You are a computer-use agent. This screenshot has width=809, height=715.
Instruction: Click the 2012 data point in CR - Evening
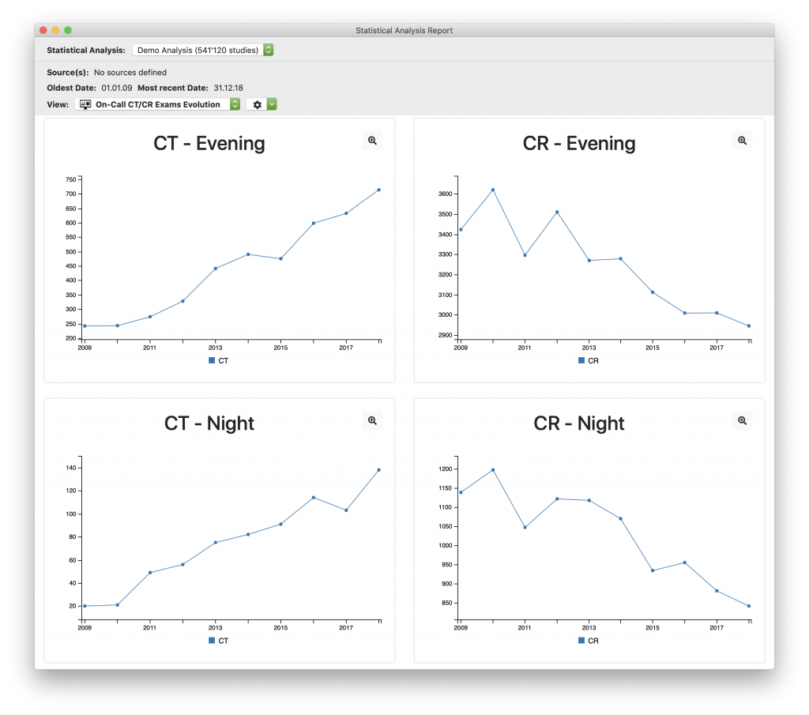(x=557, y=212)
